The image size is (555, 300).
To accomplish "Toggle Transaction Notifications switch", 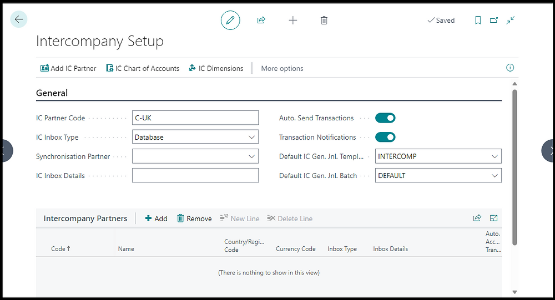I will click(385, 137).
